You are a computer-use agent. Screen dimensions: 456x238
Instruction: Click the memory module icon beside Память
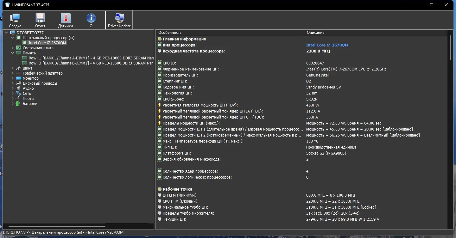click(19, 53)
